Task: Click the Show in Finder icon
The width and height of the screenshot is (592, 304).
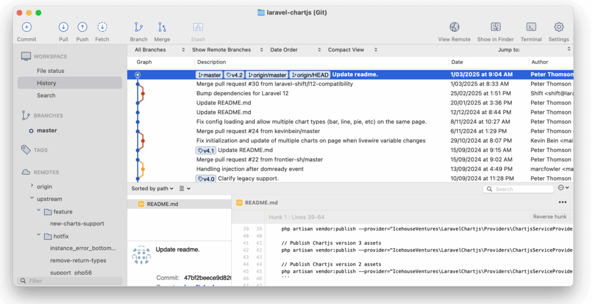Action: tap(495, 27)
